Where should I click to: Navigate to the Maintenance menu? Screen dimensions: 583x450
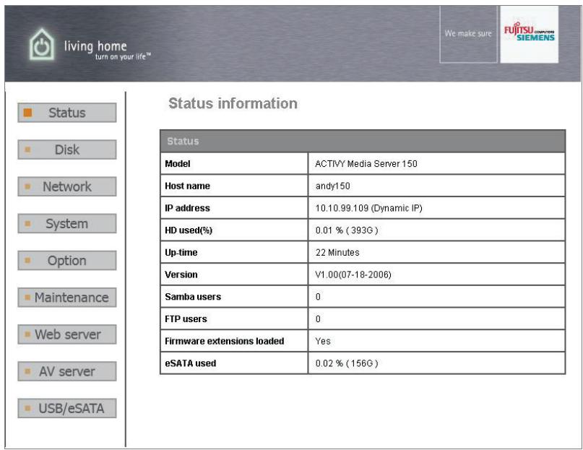point(67,297)
